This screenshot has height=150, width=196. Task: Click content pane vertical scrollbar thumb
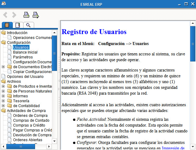point(193,44)
